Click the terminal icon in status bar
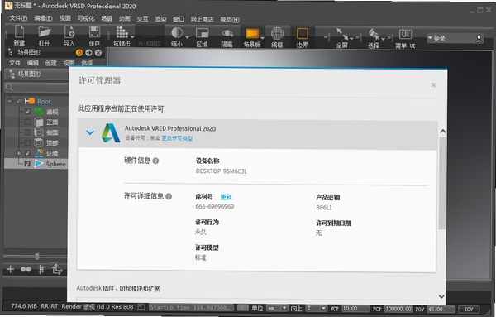The height and width of the screenshot is (317, 496). [141, 306]
